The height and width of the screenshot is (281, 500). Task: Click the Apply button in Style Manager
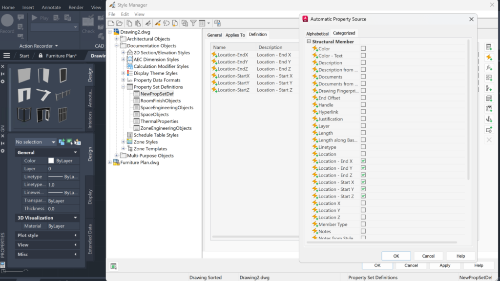click(444, 265)
